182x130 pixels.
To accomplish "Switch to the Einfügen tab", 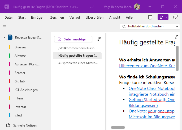I will coord(38,18).
